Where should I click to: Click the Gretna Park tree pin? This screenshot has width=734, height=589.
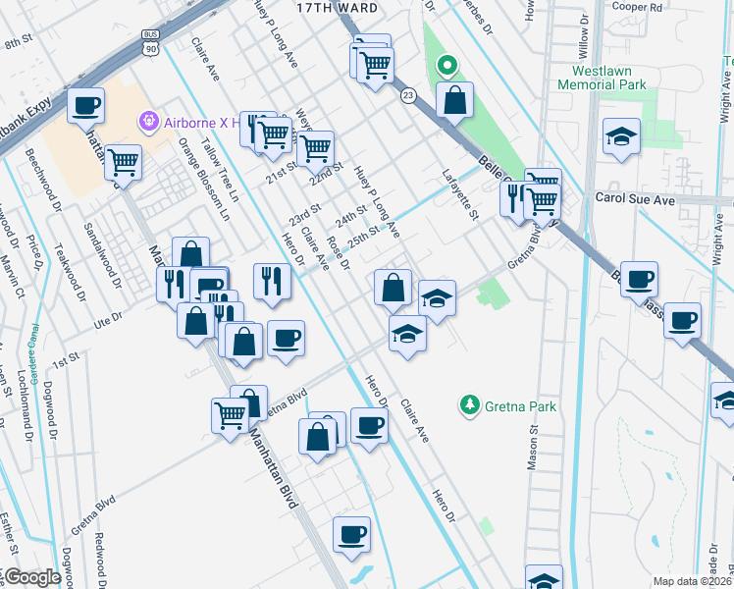click(x=469, y=405)
